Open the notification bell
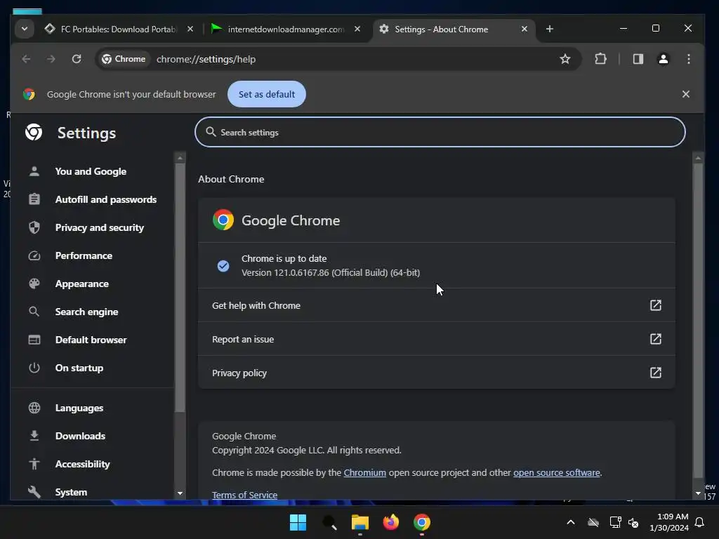The height and width of the screenshot is (539, 719). (x=700, y=522)
